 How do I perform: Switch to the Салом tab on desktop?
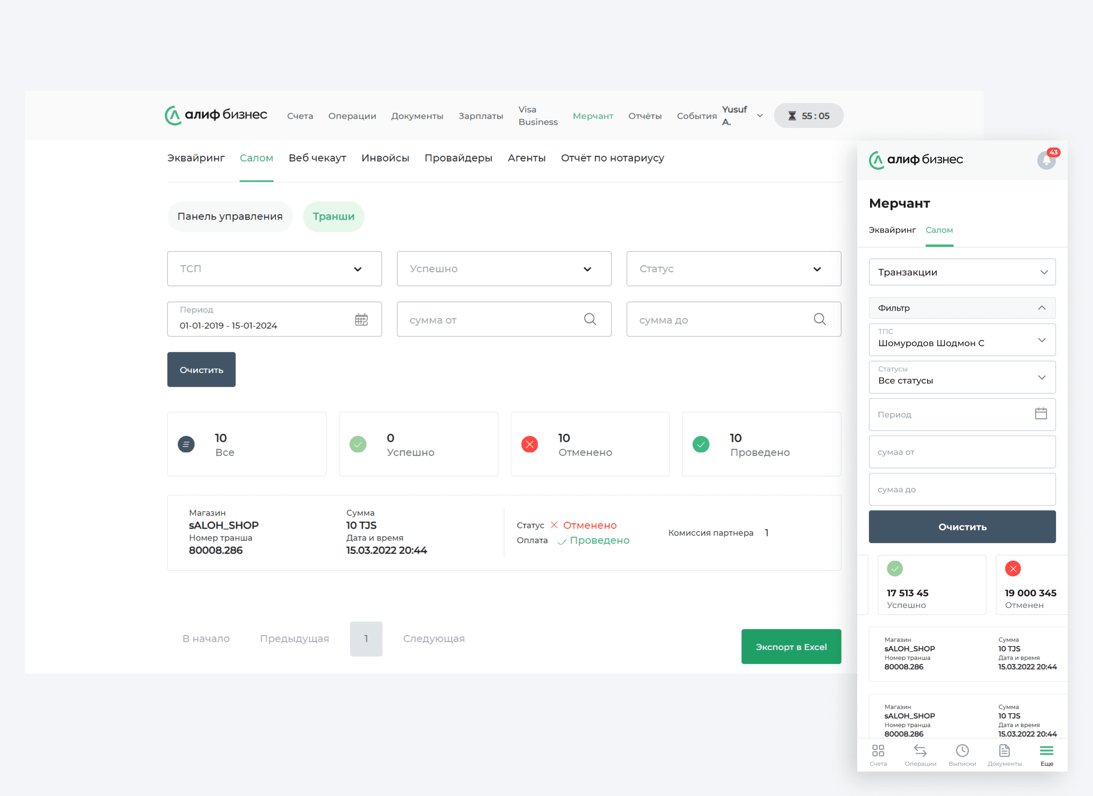(x=256, y=158)
